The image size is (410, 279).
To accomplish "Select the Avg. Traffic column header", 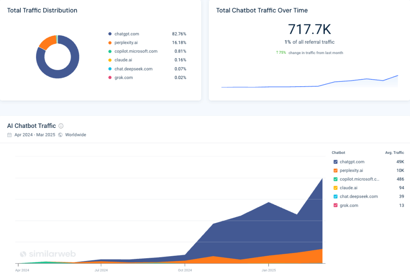I will click(394, 153).
